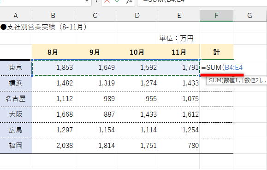Select column D header
This screenshot has height=170, width=267.
tap(137, 16)
